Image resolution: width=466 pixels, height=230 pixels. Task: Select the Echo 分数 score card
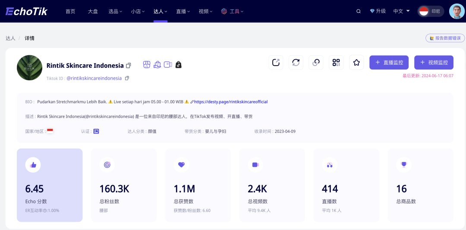point(50,185)
